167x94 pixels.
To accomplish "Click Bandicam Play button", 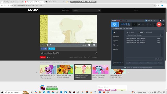I will (130, 63).
